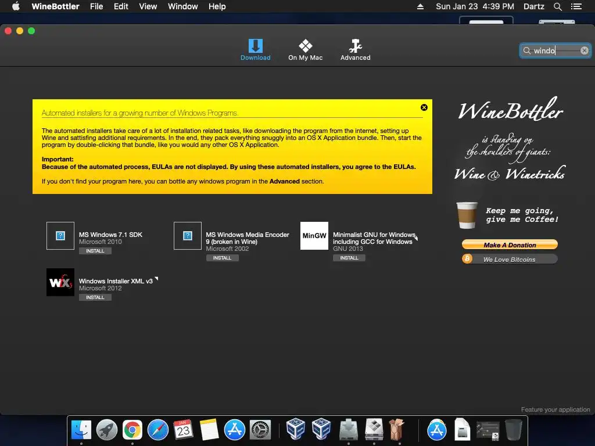Open the WineBottler crate icon in the Dock

point(396,430)
